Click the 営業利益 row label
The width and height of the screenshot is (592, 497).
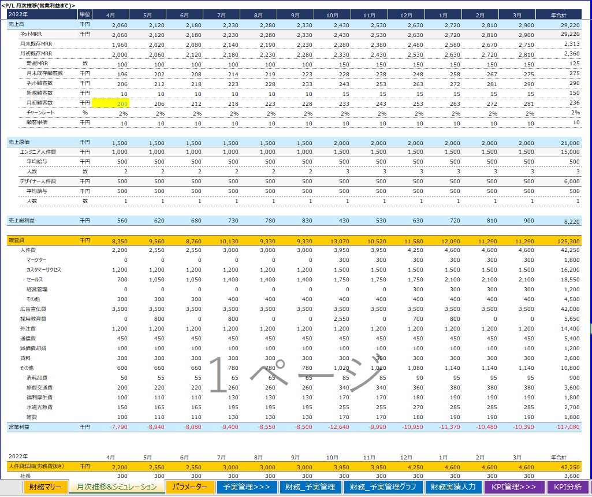19,426
